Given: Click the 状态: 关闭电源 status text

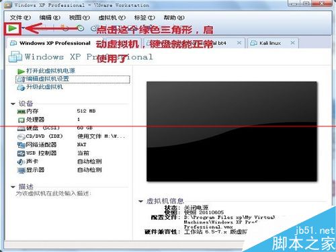Looking at the screenshot, I should [x=186, y=208].
